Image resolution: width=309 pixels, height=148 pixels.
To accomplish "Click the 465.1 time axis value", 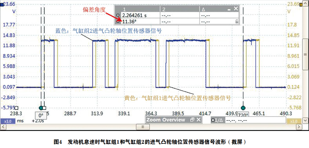I will tap(258, 113).
